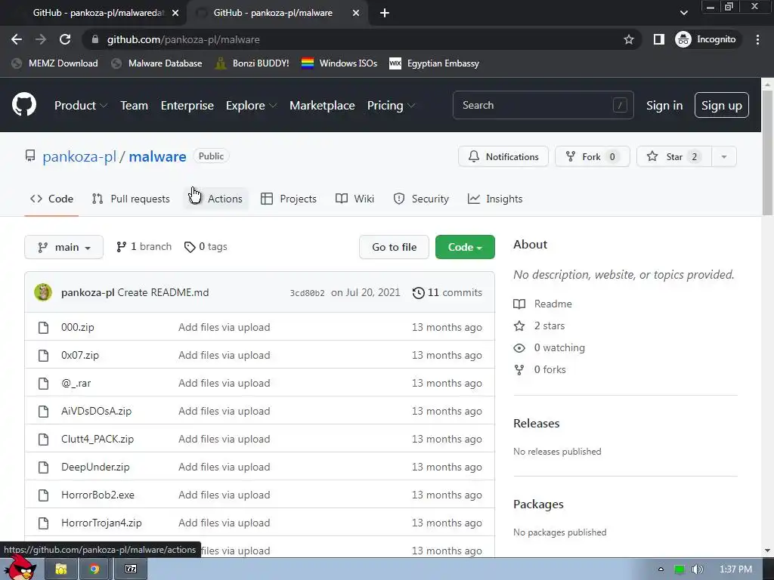
Task: Go to the GitHub logo home icon
Action: click(23, 104)
